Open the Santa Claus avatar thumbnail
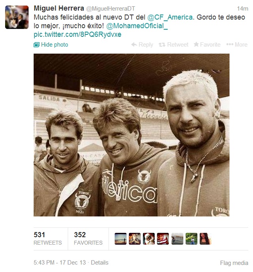 (149, 239)
